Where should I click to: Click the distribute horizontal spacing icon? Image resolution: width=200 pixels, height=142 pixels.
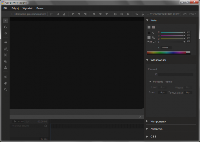coord(137,14)
